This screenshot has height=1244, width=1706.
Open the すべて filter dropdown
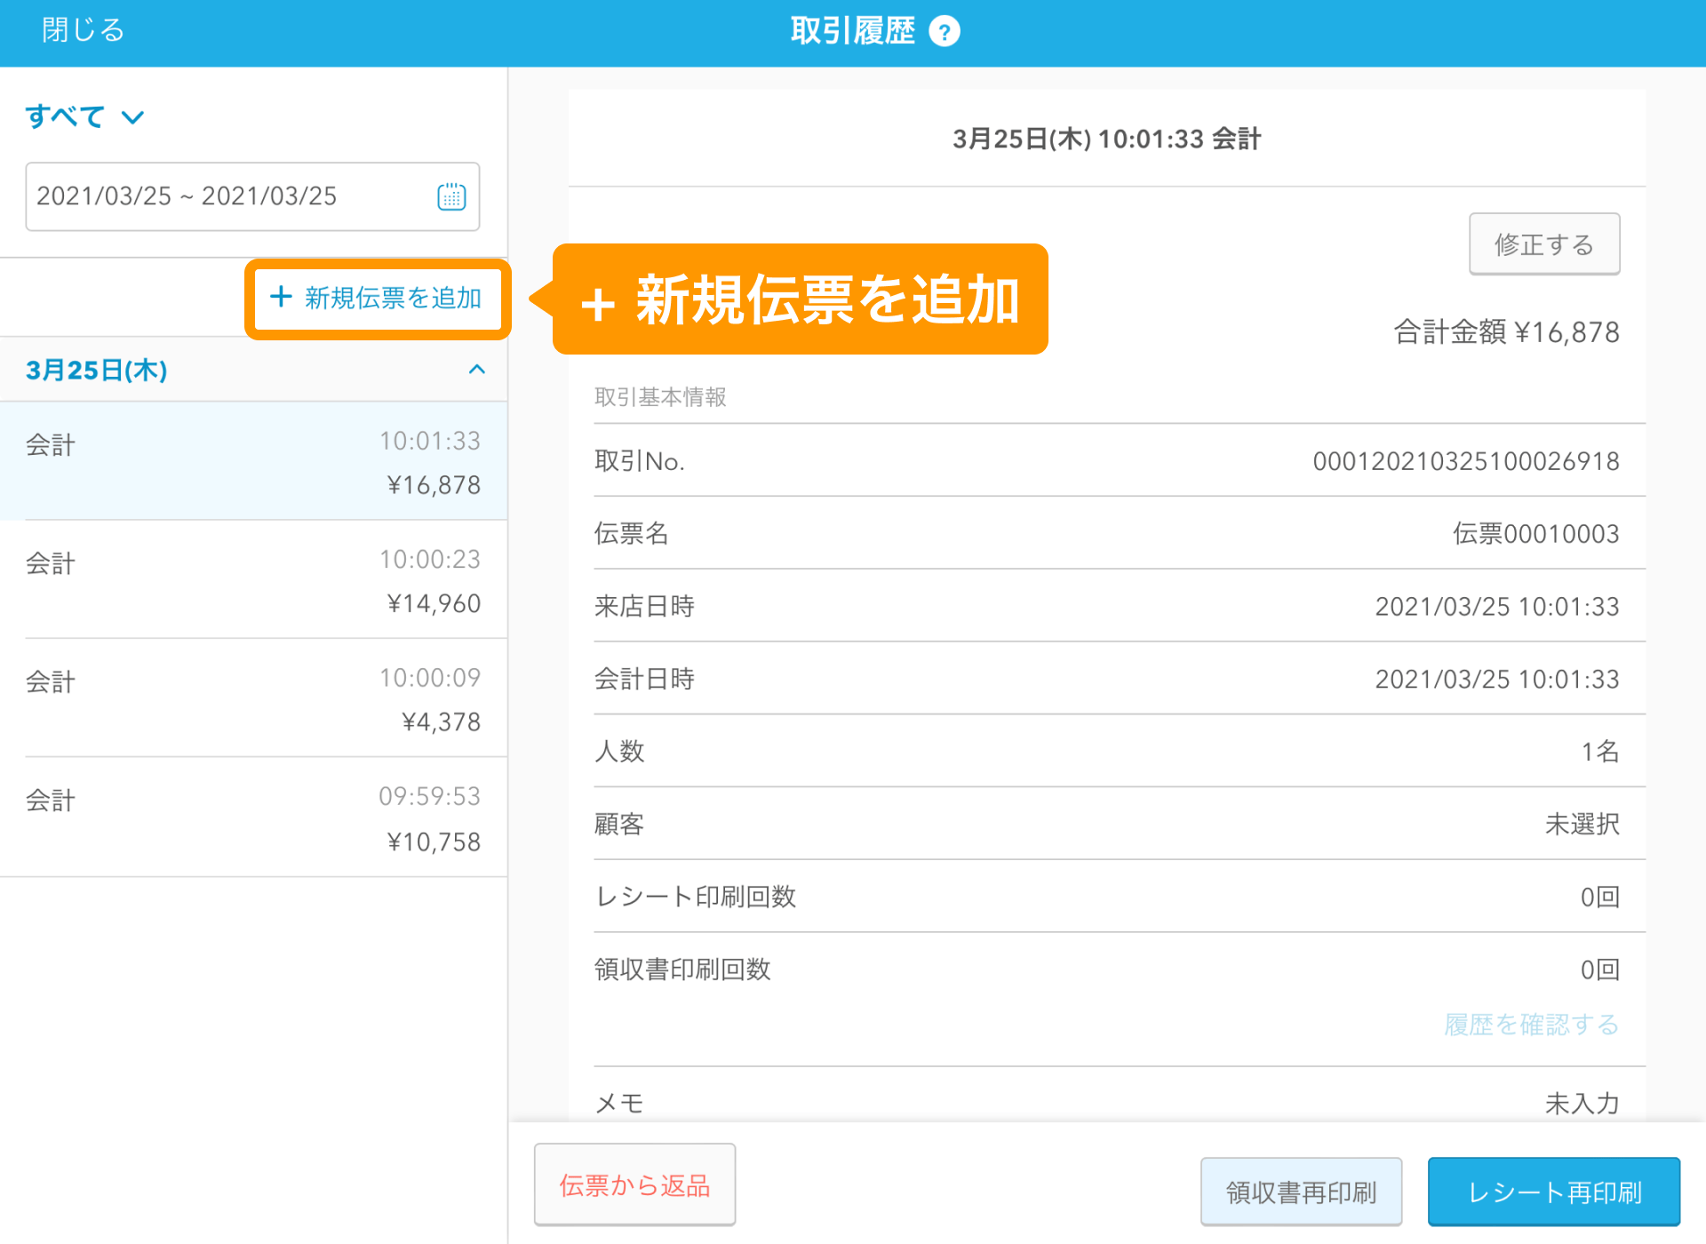pos(84,116)
